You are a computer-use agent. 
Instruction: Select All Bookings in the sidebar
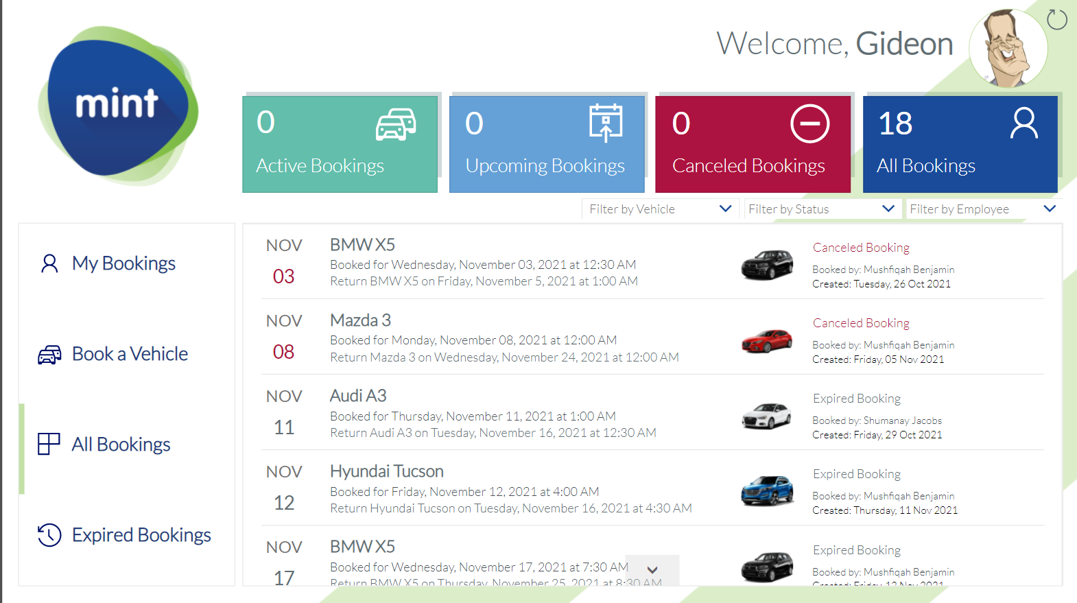(126, 445)
